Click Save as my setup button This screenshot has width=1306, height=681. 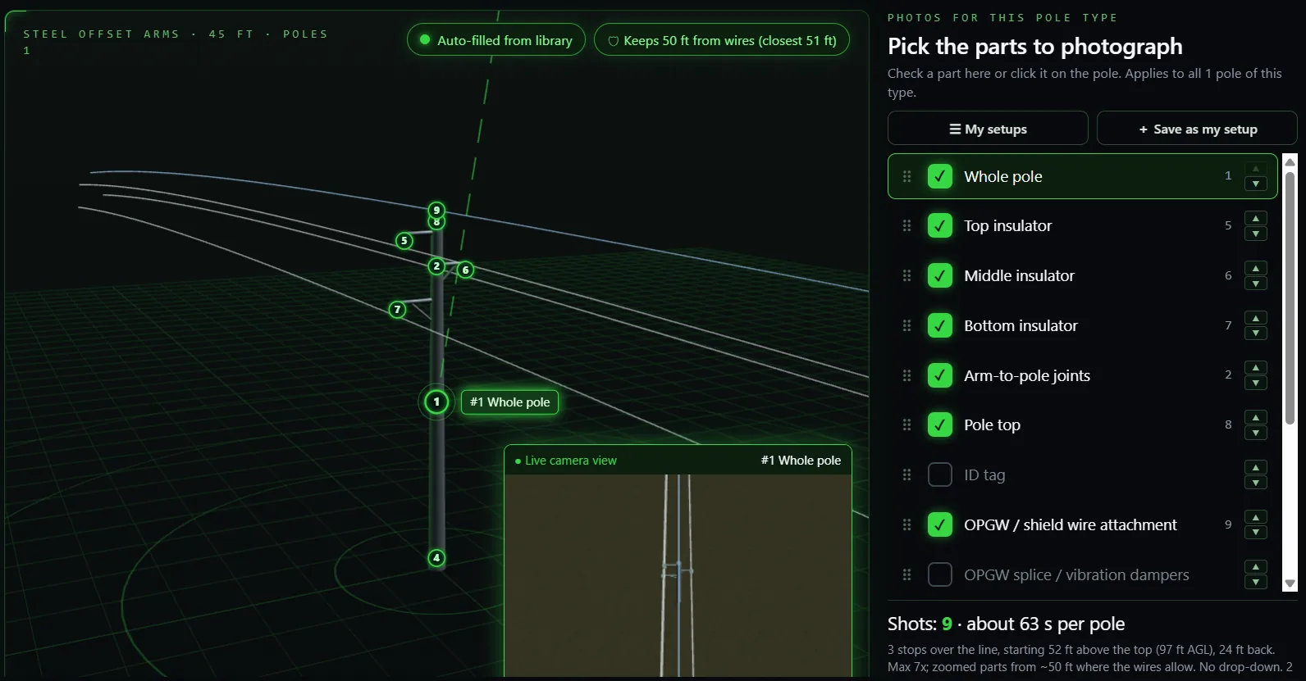(1197, 129)
